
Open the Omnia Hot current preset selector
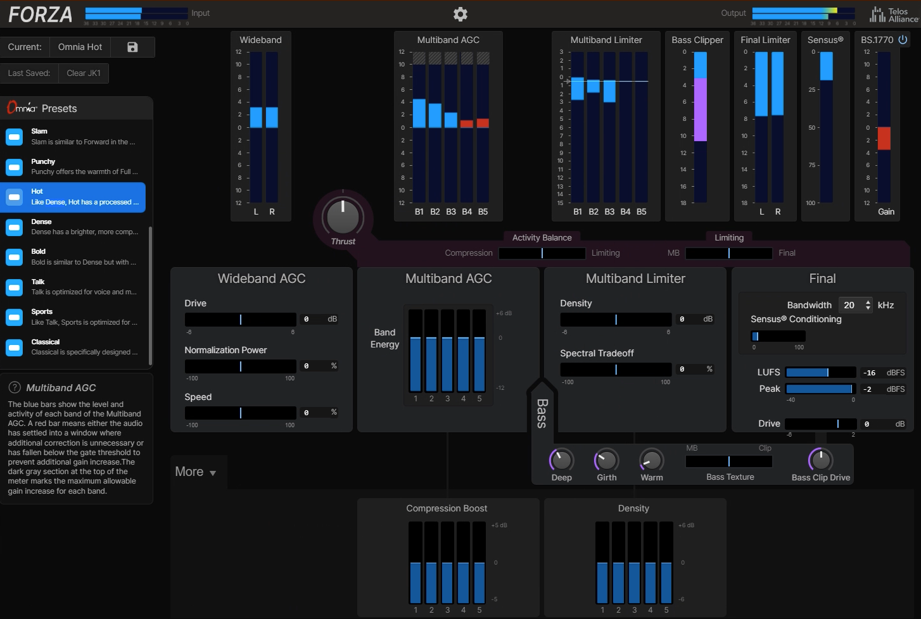[80, 47]
